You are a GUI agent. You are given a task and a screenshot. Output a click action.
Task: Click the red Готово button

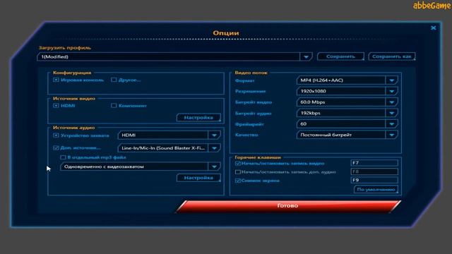[x=288, y=206]
